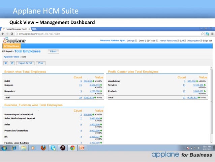Screen dimensions: 215x162
Task: Open Skype from the taskbar
Action: 53,148
